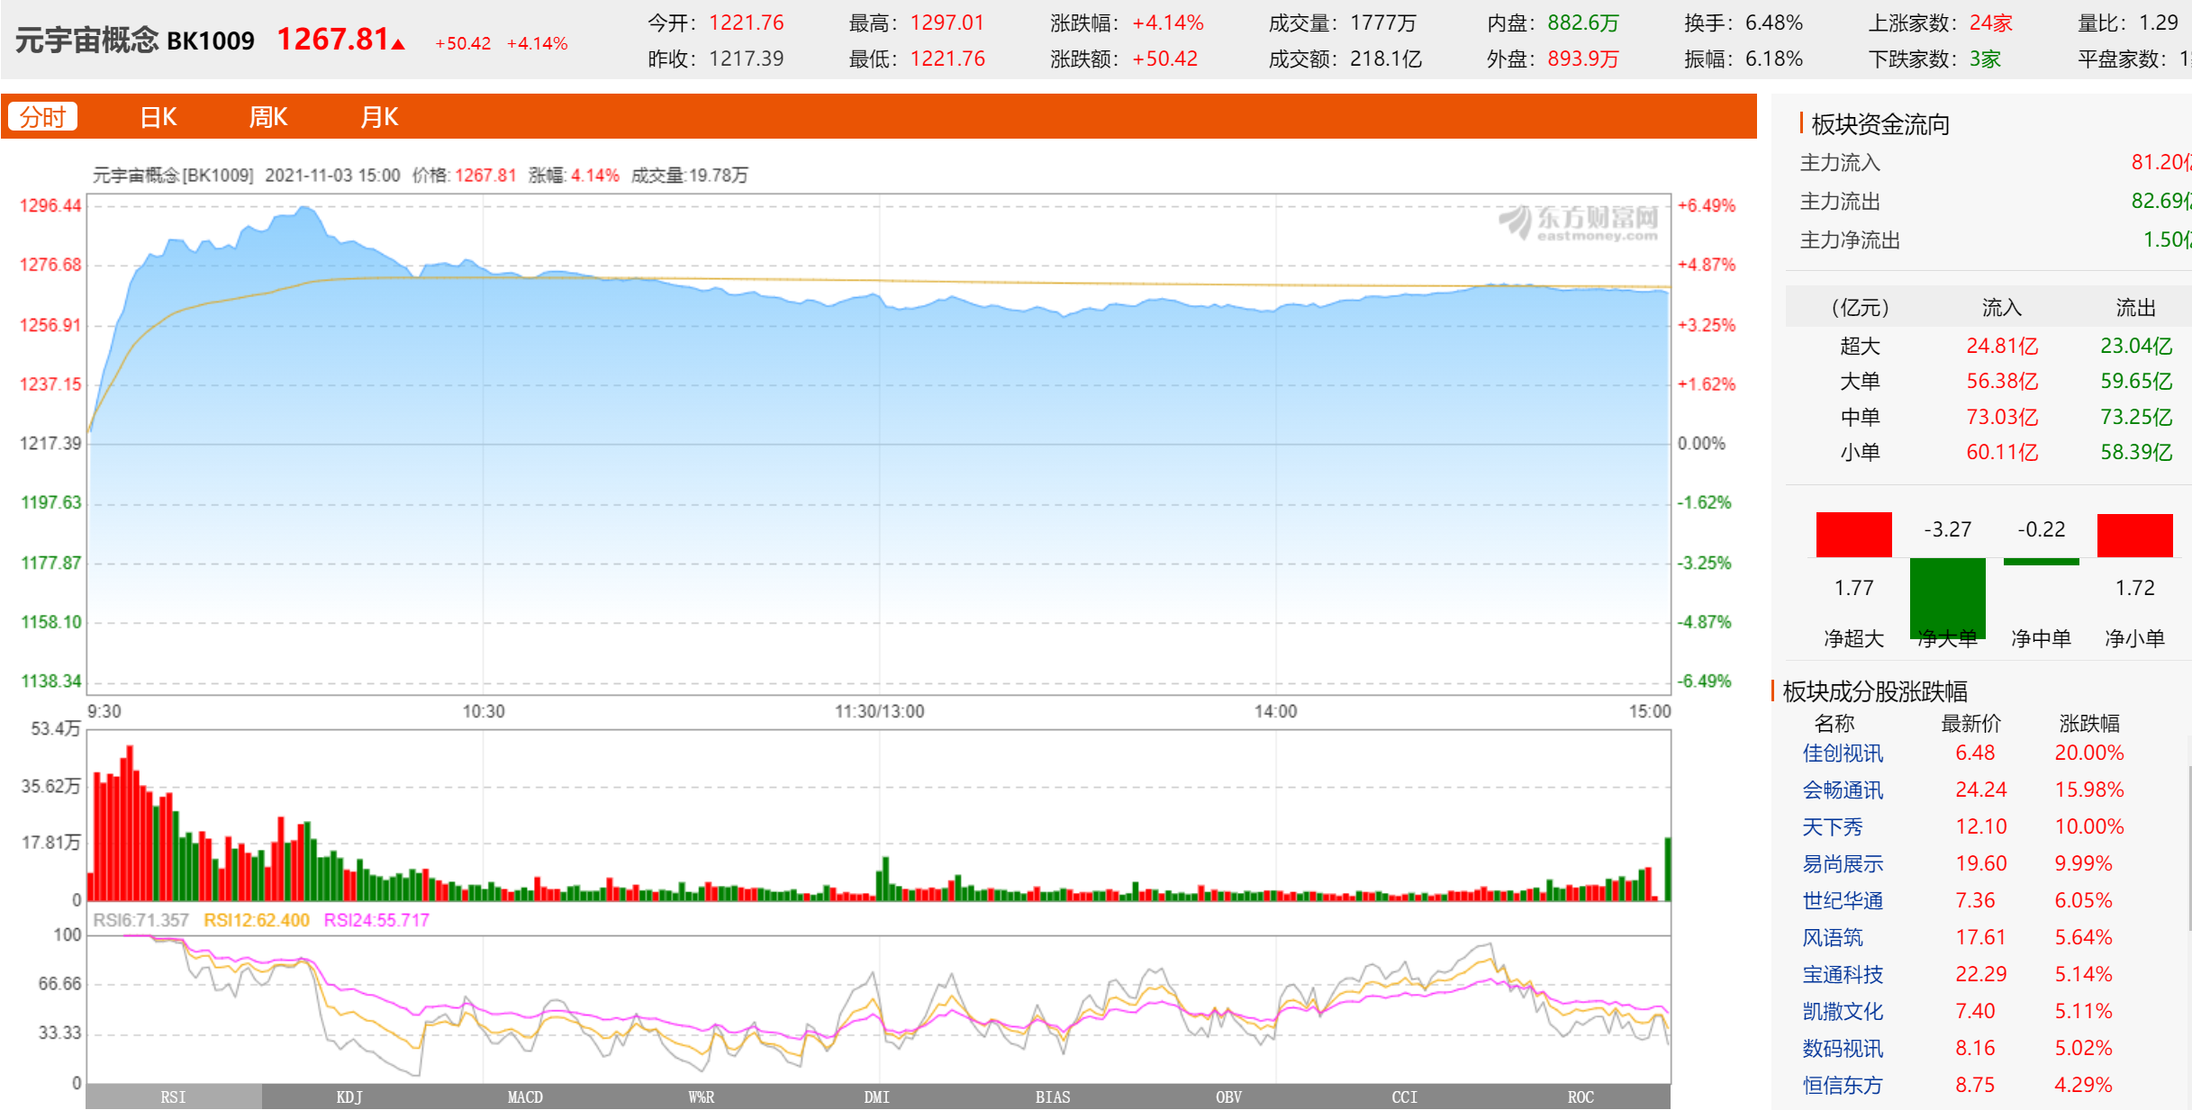Switch to OBV indicator

[1228, 1096]
